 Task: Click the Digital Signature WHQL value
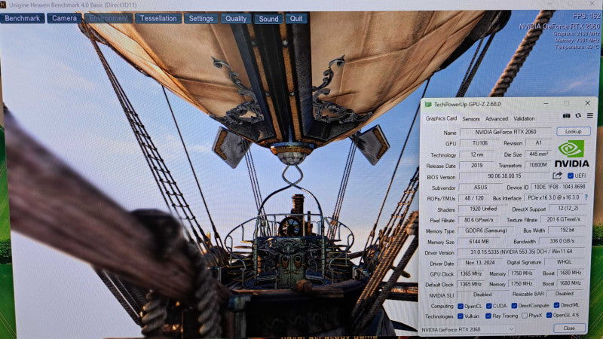click(x=564, y=261)
